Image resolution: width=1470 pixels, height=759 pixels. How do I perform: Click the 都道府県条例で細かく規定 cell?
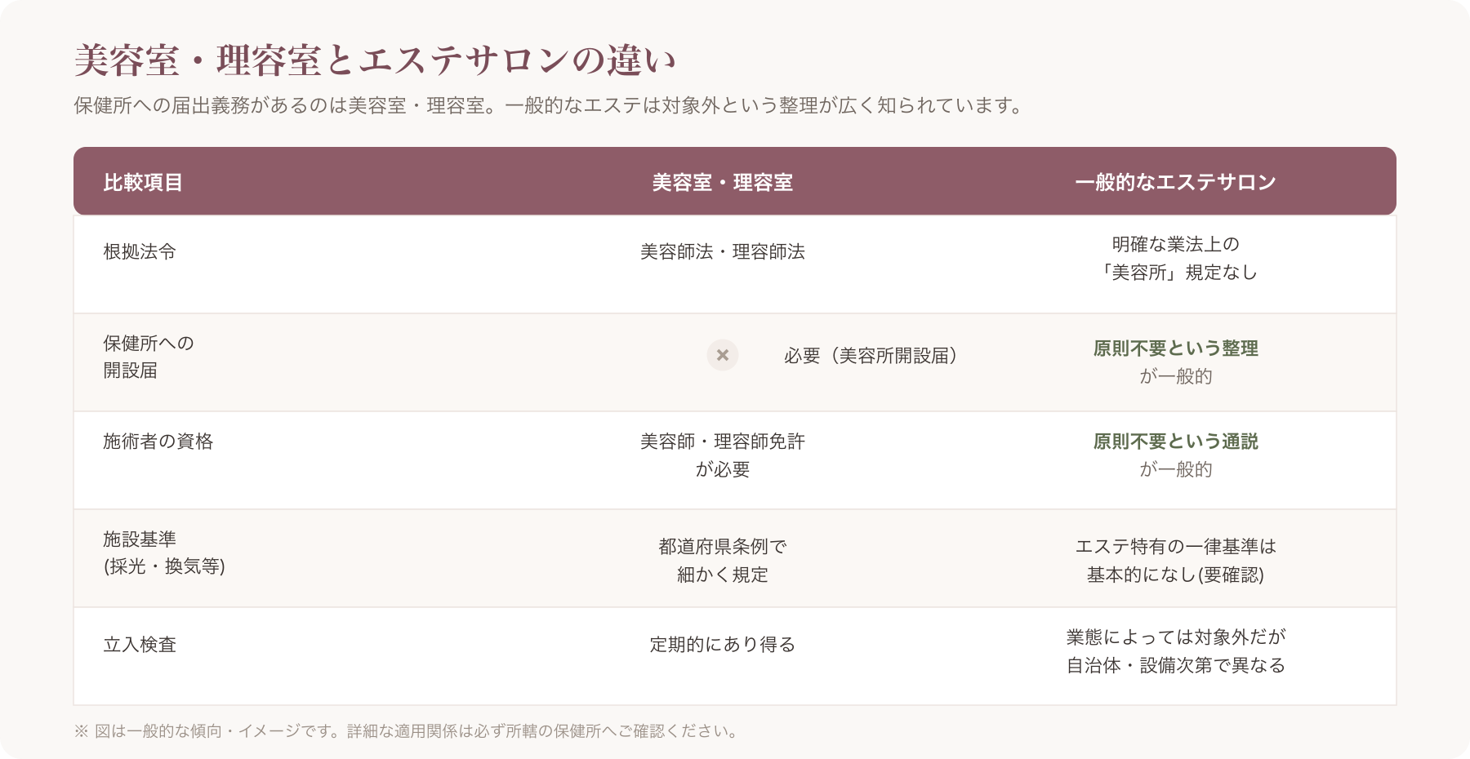click(723, 561)
